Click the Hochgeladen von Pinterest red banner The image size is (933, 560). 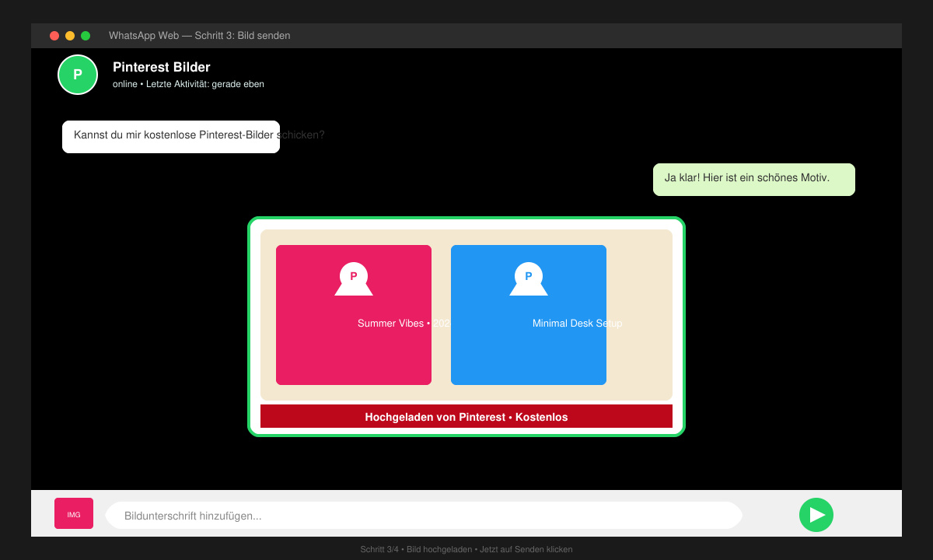466,416
